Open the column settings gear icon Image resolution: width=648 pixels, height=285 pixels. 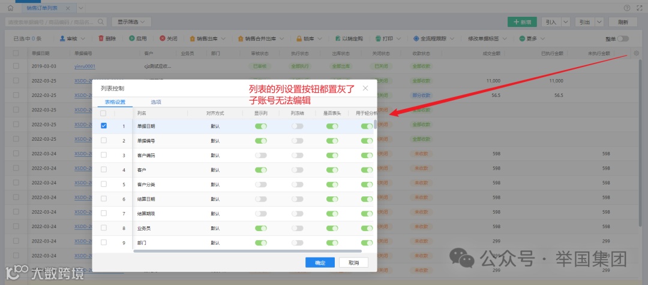click(x=636, y=53)
